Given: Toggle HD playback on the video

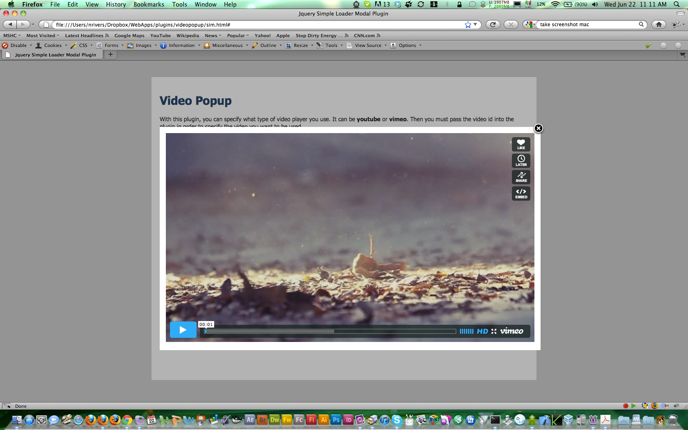Looking at the screenshot, I should coord(482,331).
